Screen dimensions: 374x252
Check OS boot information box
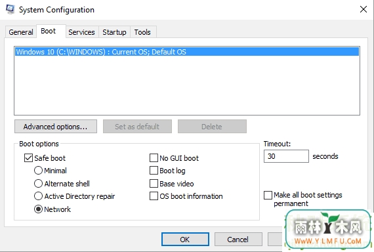click(x=154, y=196)
